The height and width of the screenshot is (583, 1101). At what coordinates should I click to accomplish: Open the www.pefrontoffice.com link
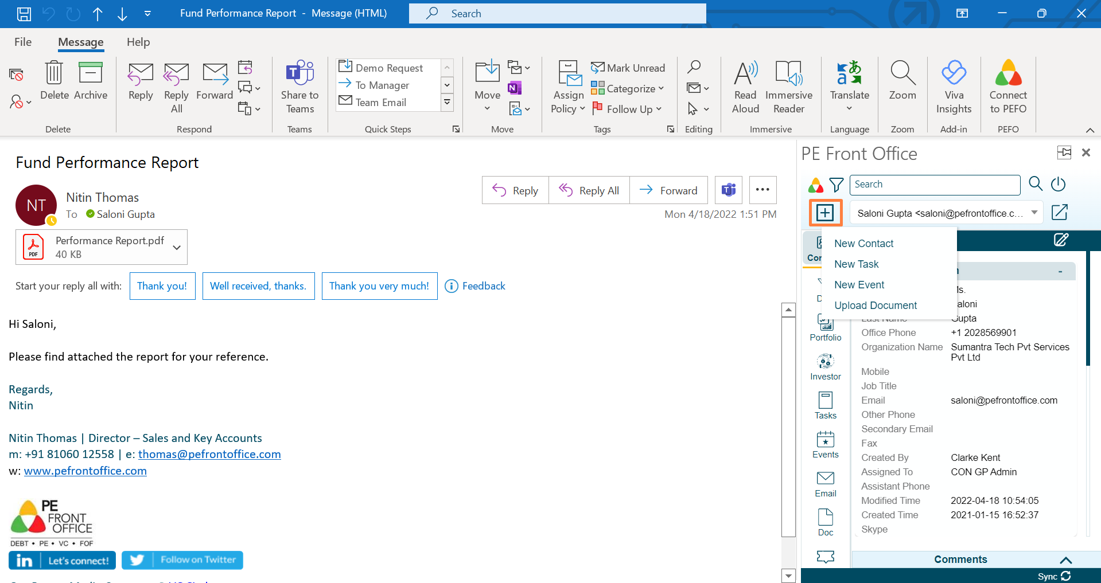point(85,471)
